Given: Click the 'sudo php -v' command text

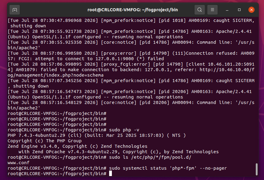Looking at the screenshot, I should click(x=124, y=130).
